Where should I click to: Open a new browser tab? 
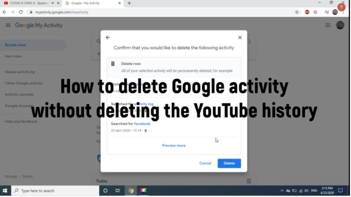129,3
